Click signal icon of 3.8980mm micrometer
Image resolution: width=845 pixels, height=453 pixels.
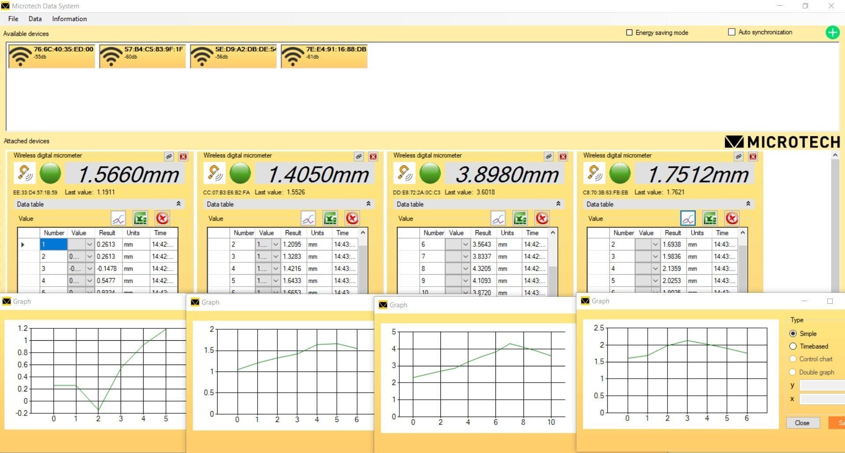tap(404, 173)
